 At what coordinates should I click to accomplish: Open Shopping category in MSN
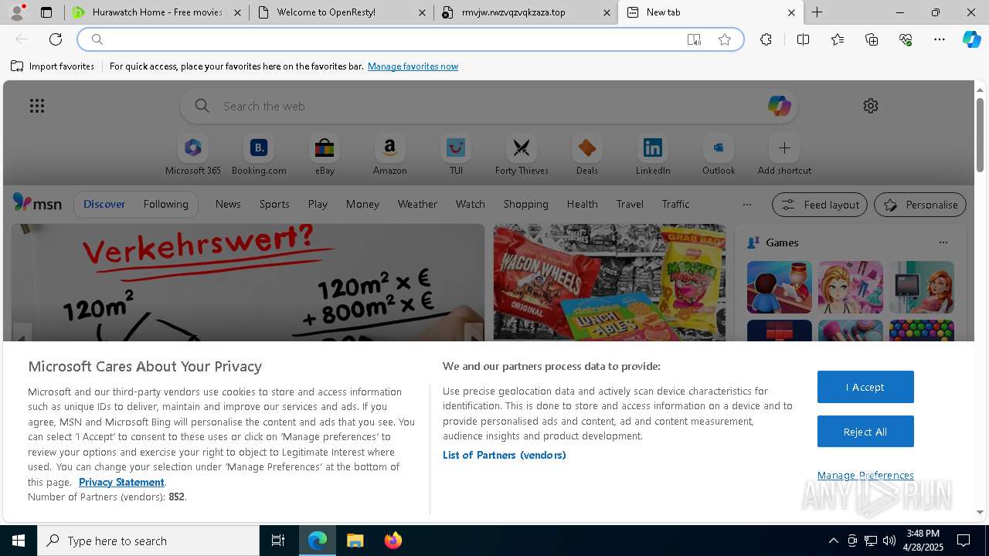coord(525,204)
